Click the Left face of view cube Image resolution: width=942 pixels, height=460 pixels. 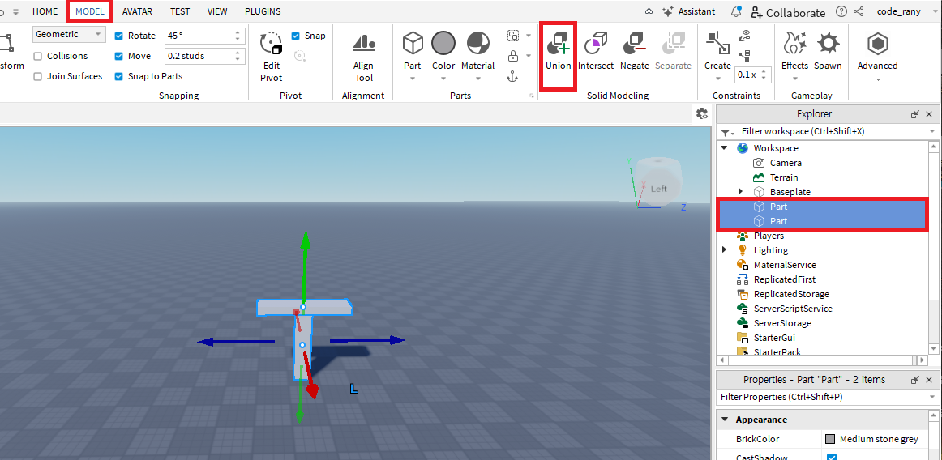point(659,189)
